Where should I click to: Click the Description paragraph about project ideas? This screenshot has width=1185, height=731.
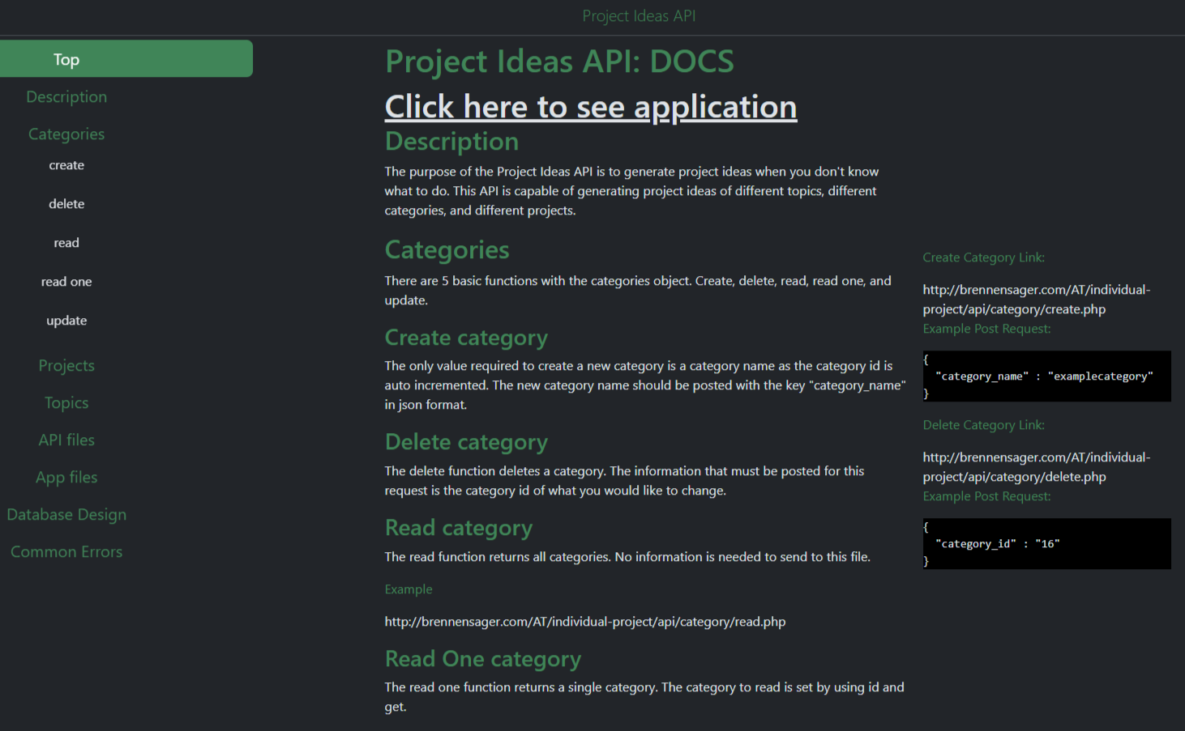632,191
